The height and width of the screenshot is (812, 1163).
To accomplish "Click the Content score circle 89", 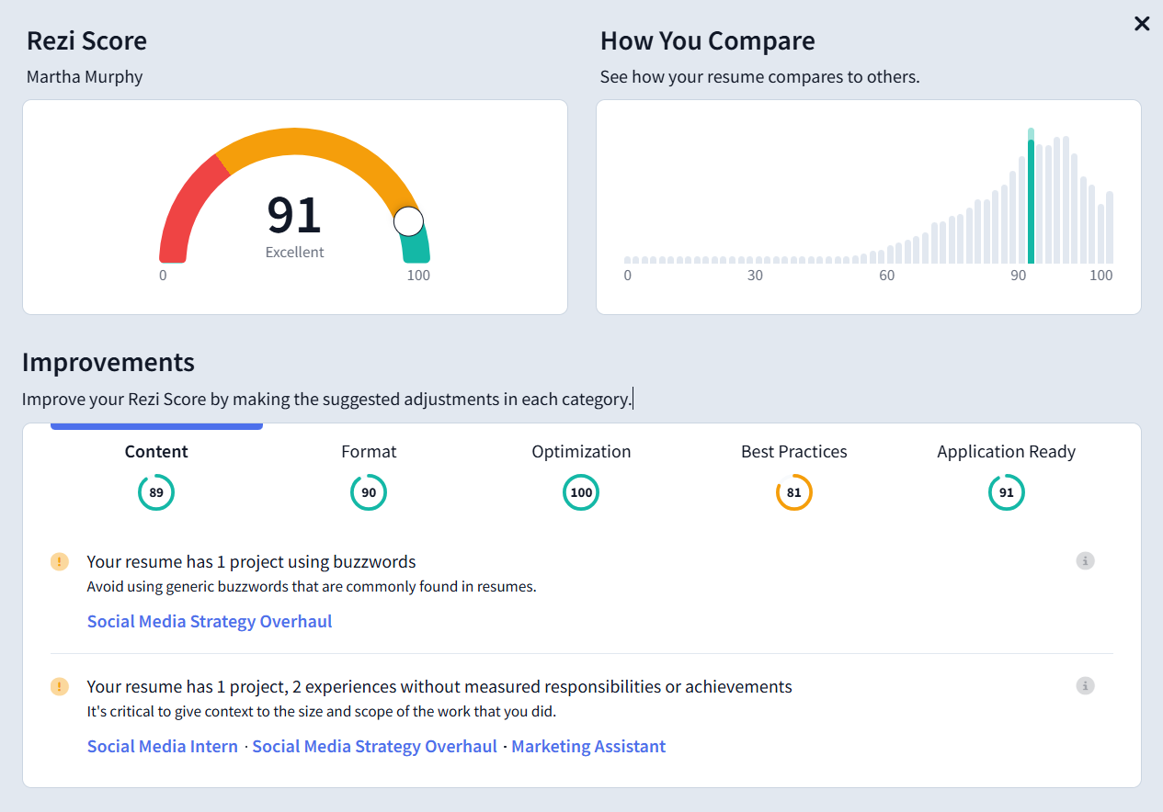I will [x=156, y=492].
